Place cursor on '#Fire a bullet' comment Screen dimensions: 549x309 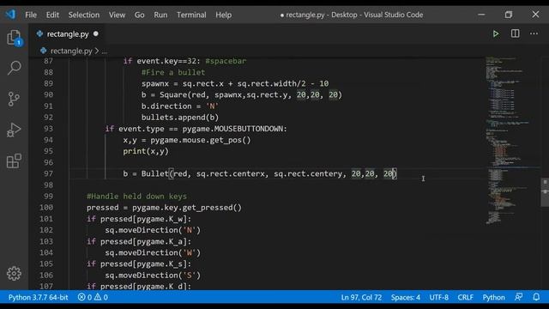tap(173, 72)
